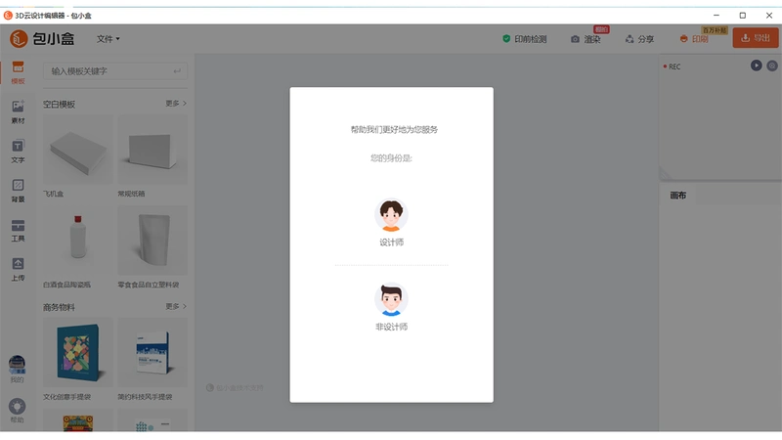This screenshot has width=782, height=440.
Task: Click the 印前检测 prepress check item
Action: tap(525, 39)
